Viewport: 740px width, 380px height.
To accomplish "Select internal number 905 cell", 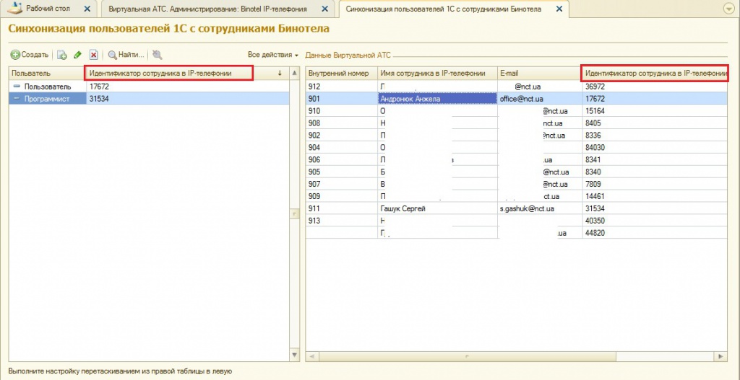I will click(x=342, y=172).
